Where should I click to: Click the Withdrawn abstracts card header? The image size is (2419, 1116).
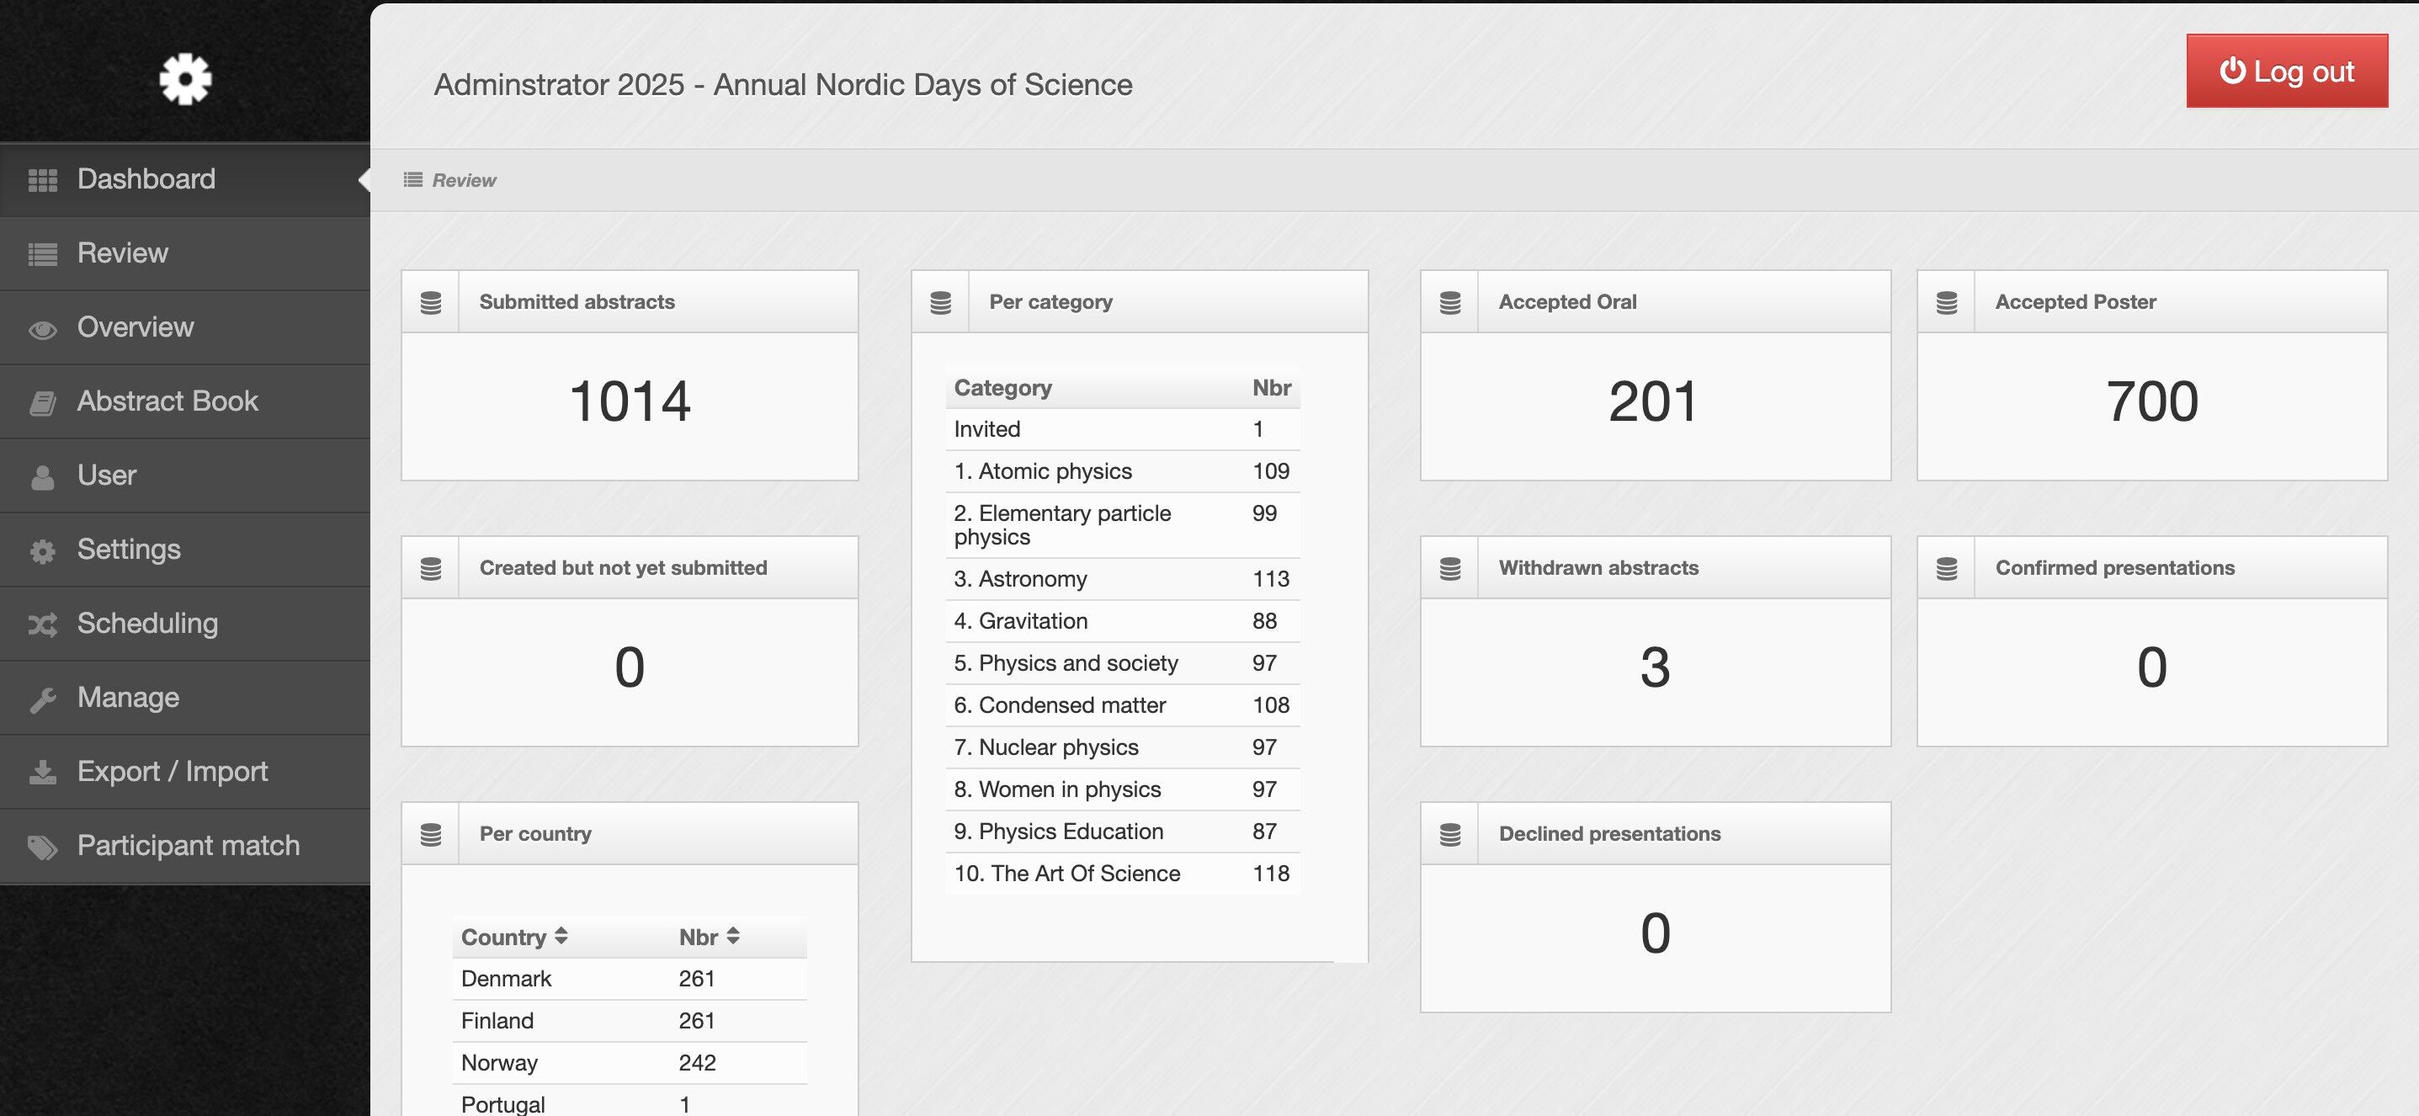tap(1598, 568)
